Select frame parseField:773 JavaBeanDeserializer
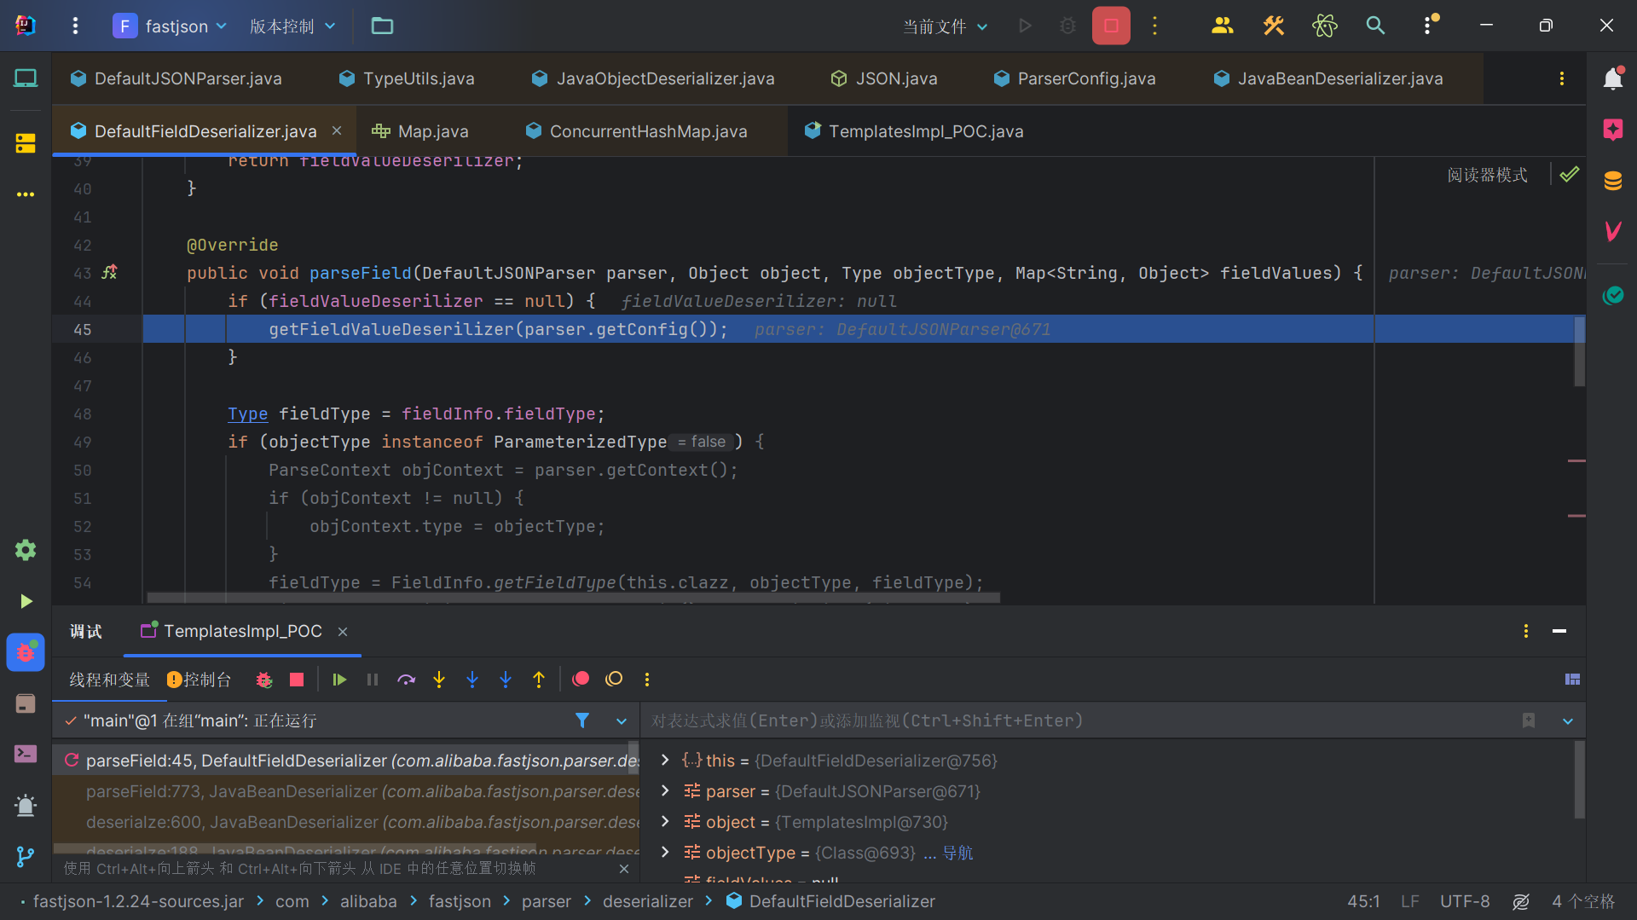Screen dimensions: 1637x920 [x=345, y=791]
